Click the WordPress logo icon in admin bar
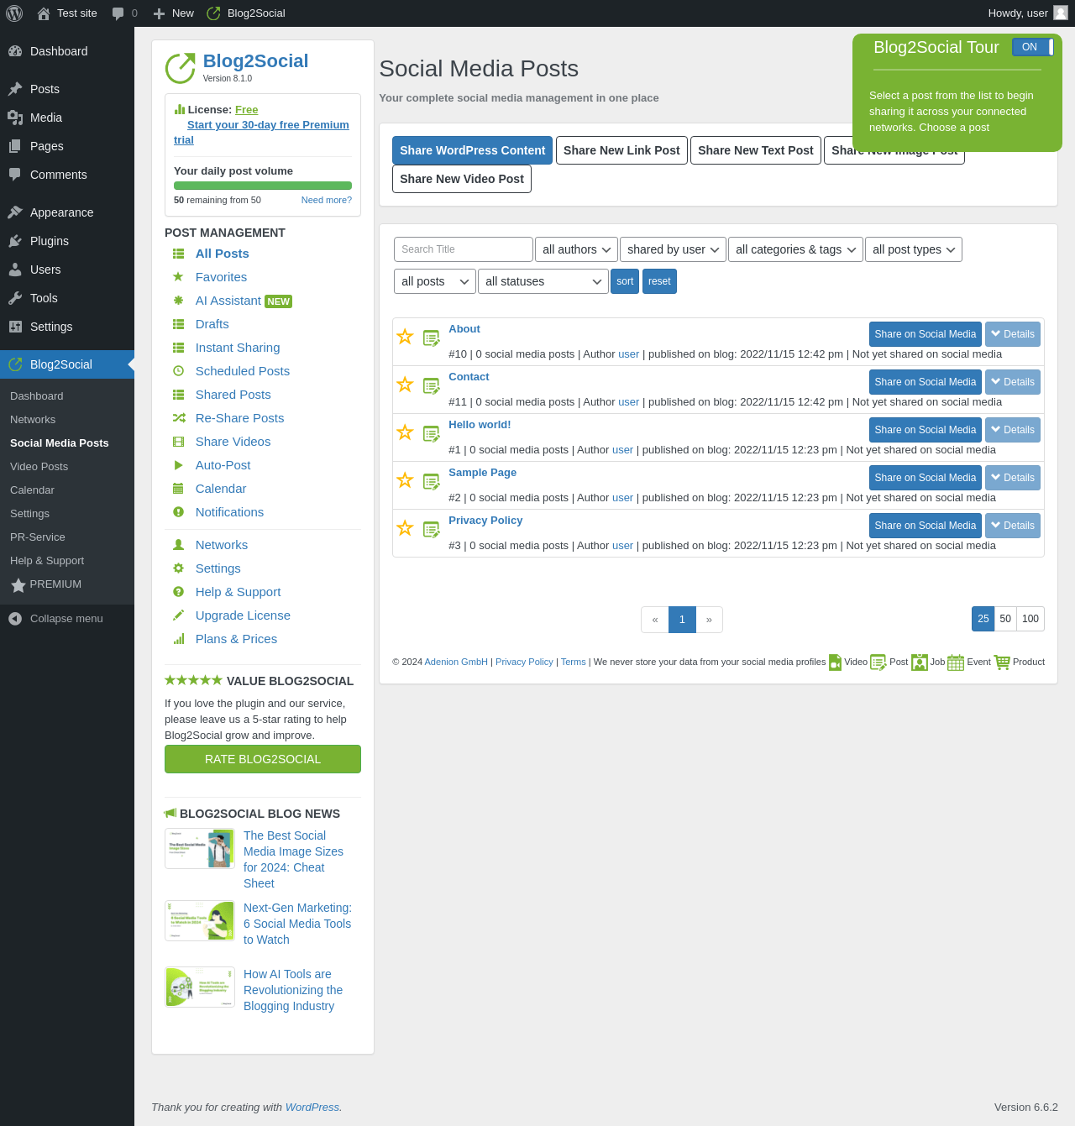1075x1126 pixels. (x=14, y=13)
